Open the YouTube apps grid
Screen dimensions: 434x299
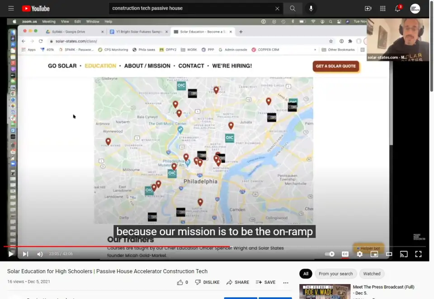[383, 9]
